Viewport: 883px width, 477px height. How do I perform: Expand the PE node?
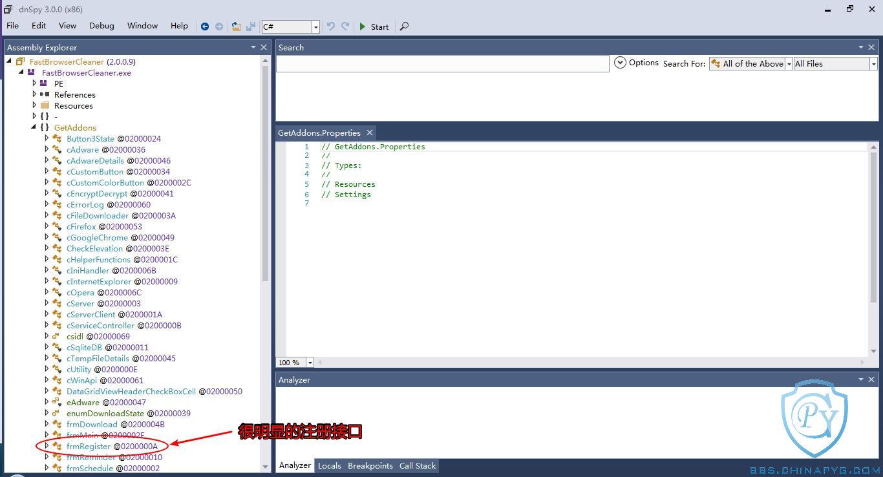[34, 83]
